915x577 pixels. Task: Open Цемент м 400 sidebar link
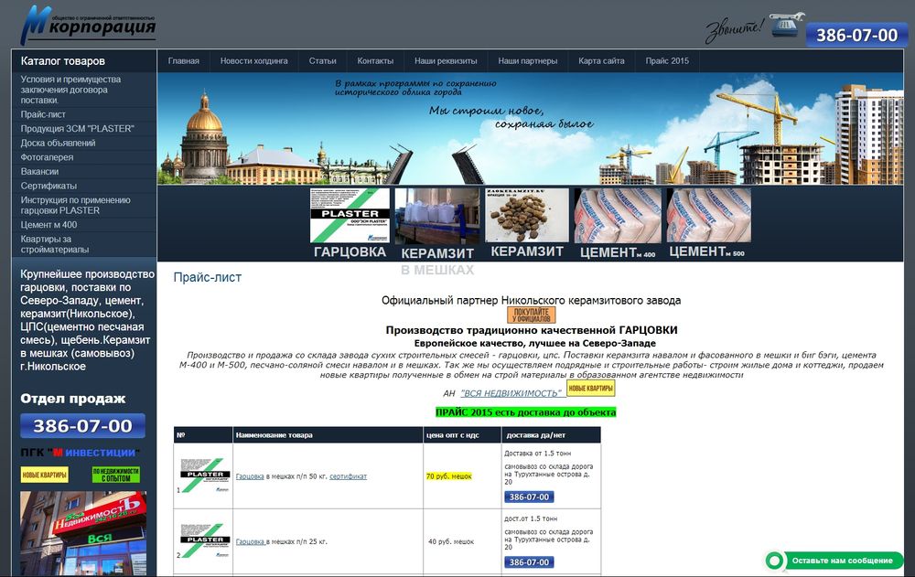(x=48, y=225)
